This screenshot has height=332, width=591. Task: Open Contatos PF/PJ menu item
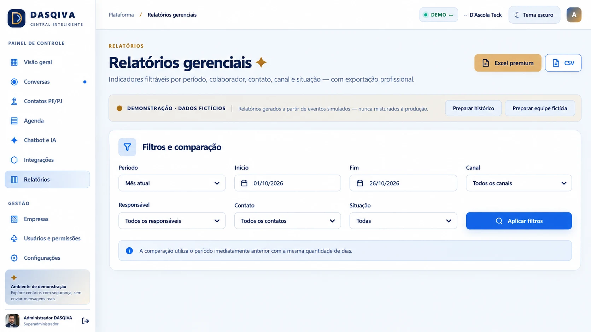tap(47, 101)
